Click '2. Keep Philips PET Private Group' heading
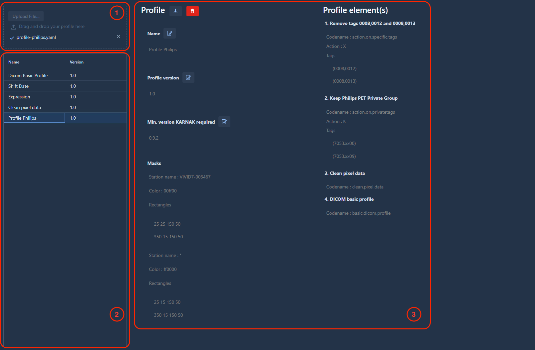The width and height of the screenshot is (535, 350). pos(361,98)
